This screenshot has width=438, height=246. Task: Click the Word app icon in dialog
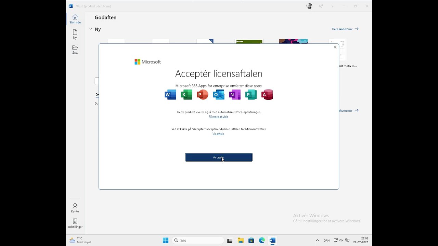coord(170,95)
